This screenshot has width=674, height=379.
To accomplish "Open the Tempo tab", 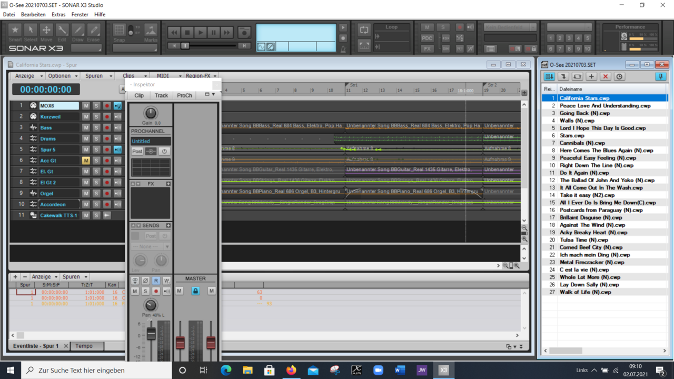I will pos(87,346).
